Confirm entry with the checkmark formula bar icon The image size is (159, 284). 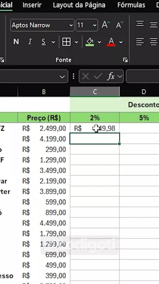point(98,76)
